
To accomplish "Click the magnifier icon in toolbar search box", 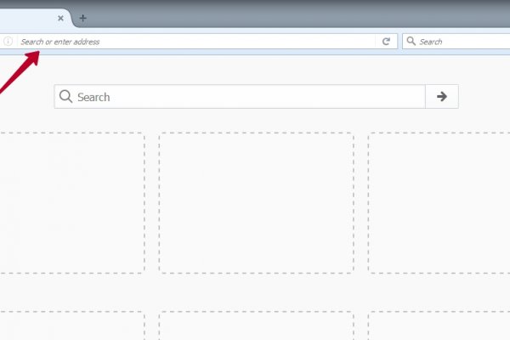I will coord(411,41).
